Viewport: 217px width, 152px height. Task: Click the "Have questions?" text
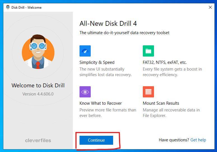[x=174, y=140]
